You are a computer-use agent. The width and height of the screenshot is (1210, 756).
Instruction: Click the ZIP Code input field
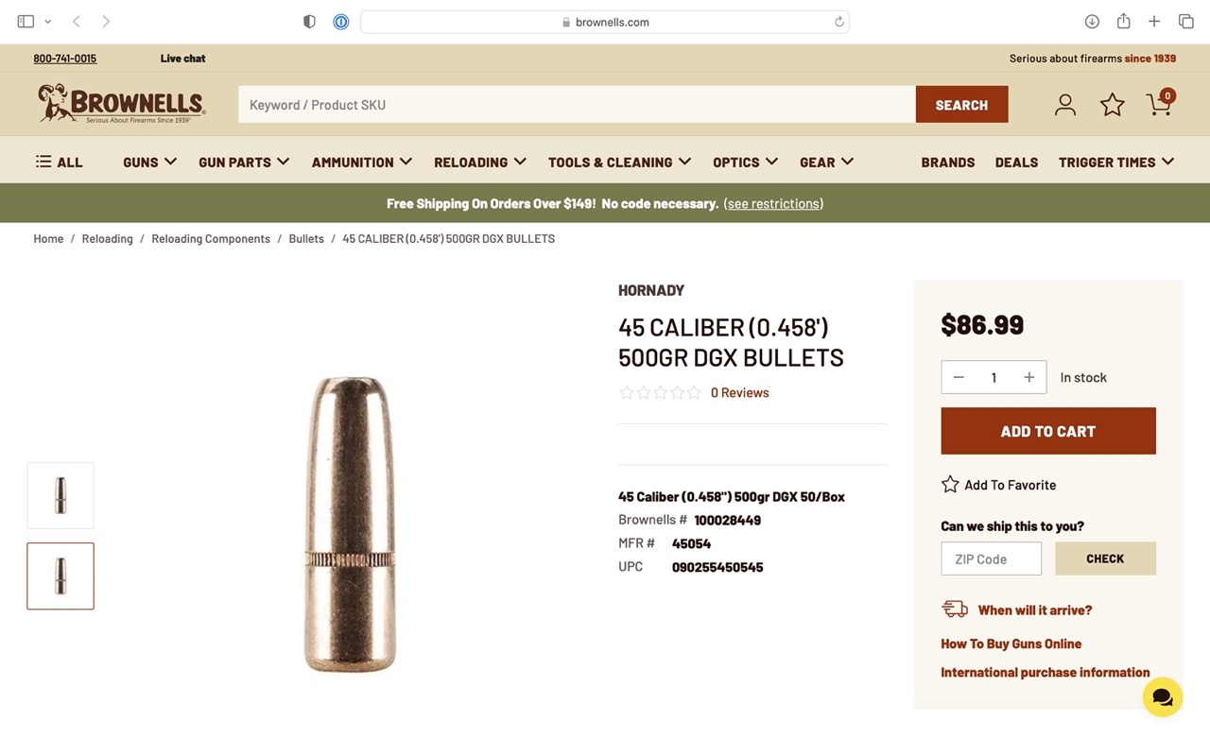[991, 558]
